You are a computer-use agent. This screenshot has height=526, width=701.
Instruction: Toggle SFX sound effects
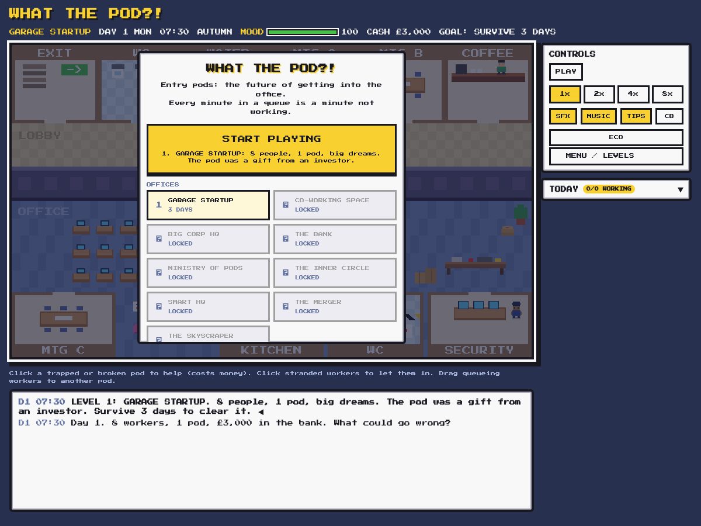click(x=563, y=116)
